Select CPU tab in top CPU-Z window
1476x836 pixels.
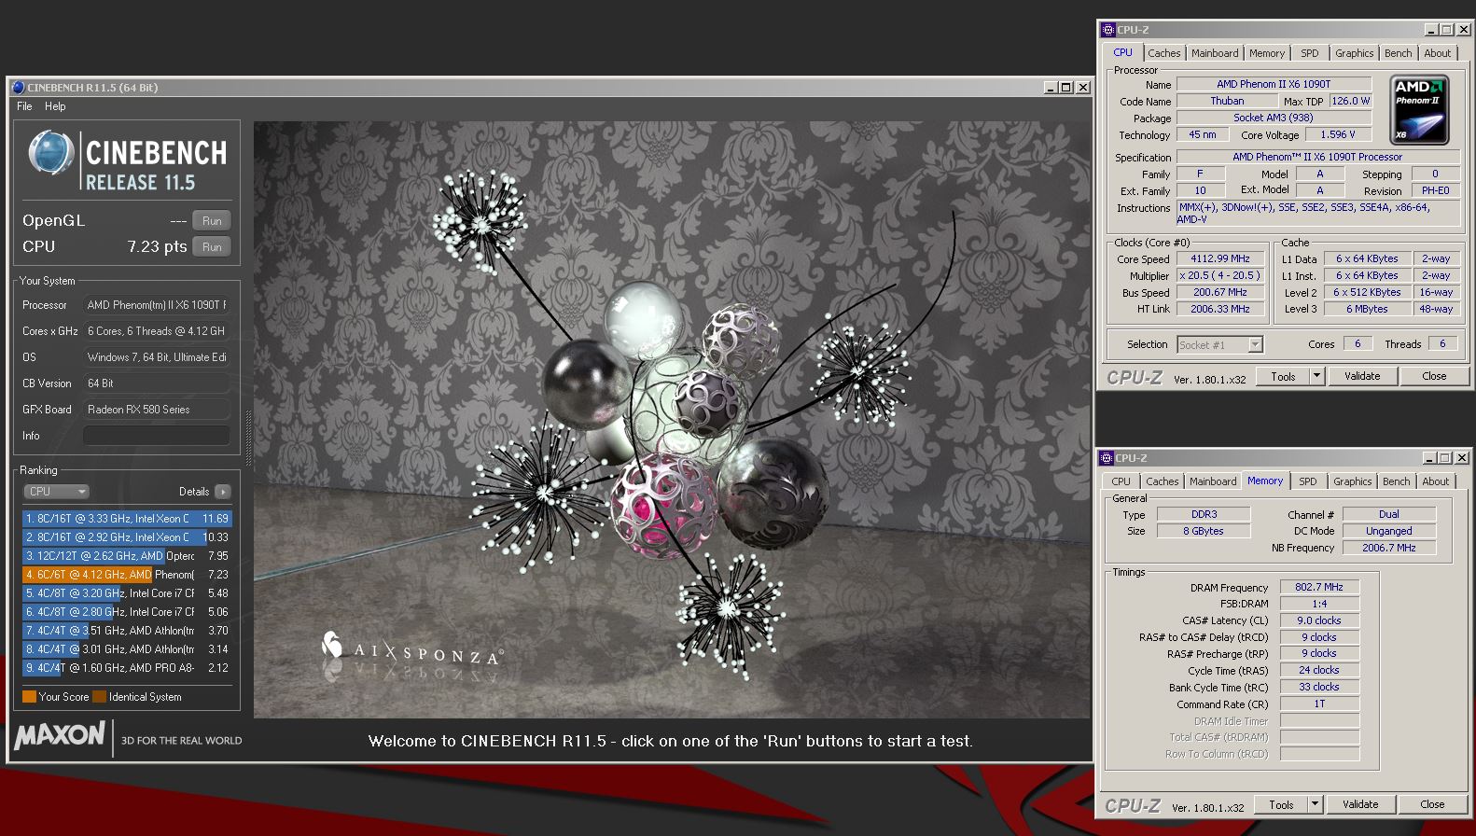[1122, 52]
